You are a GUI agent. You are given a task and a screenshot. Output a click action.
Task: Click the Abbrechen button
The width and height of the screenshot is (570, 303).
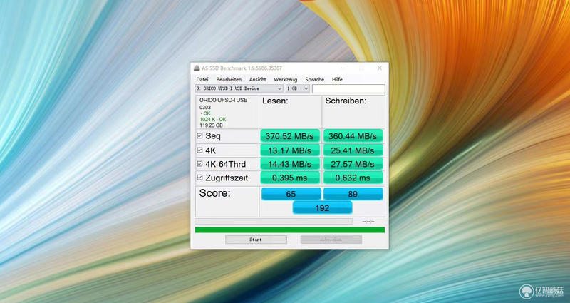331,240
